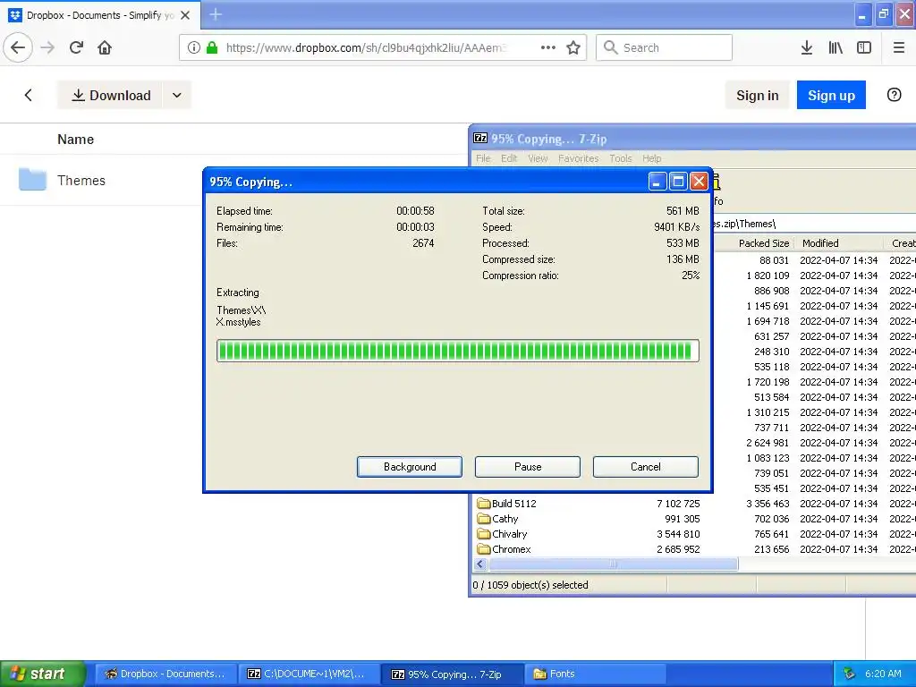Go to the Firefox home page

[105, 47]
